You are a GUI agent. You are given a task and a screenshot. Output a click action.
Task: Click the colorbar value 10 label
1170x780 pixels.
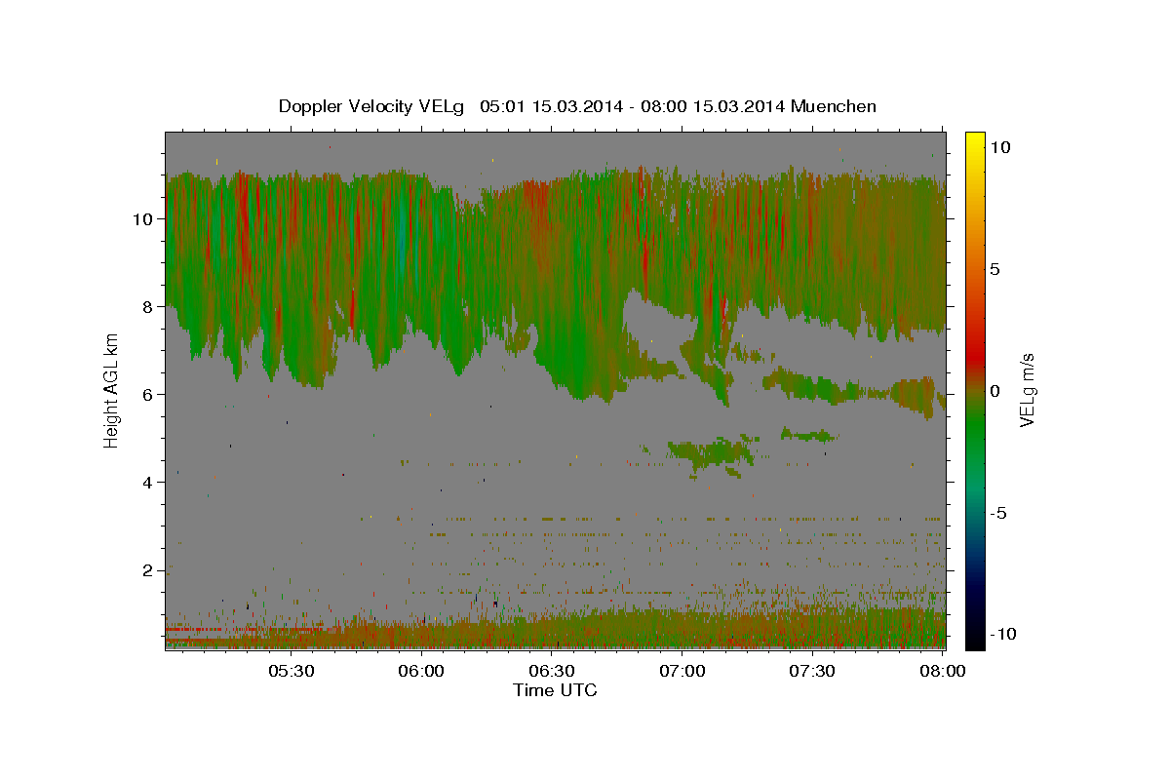coord(1000,146)
